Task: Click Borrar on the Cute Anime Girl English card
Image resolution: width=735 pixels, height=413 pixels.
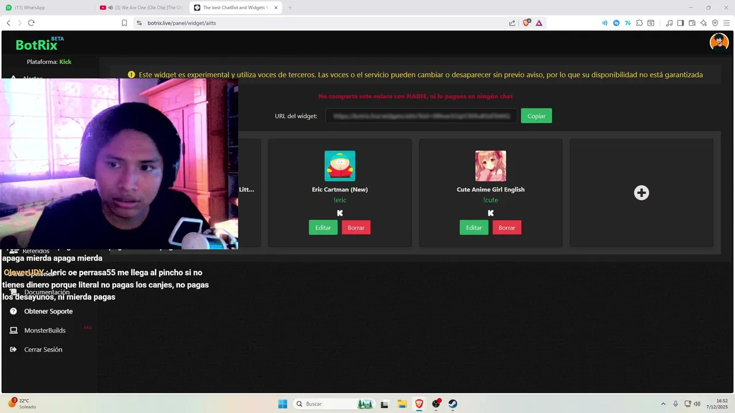Action: [507, 228]
